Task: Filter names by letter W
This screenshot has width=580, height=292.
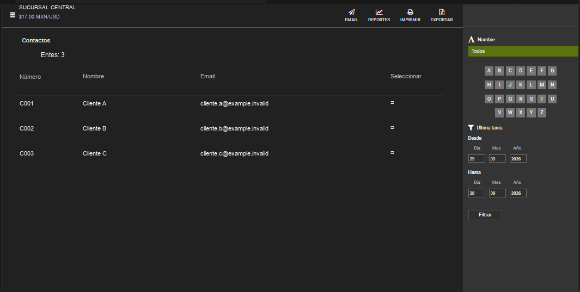Action: (x=510, y=113)
